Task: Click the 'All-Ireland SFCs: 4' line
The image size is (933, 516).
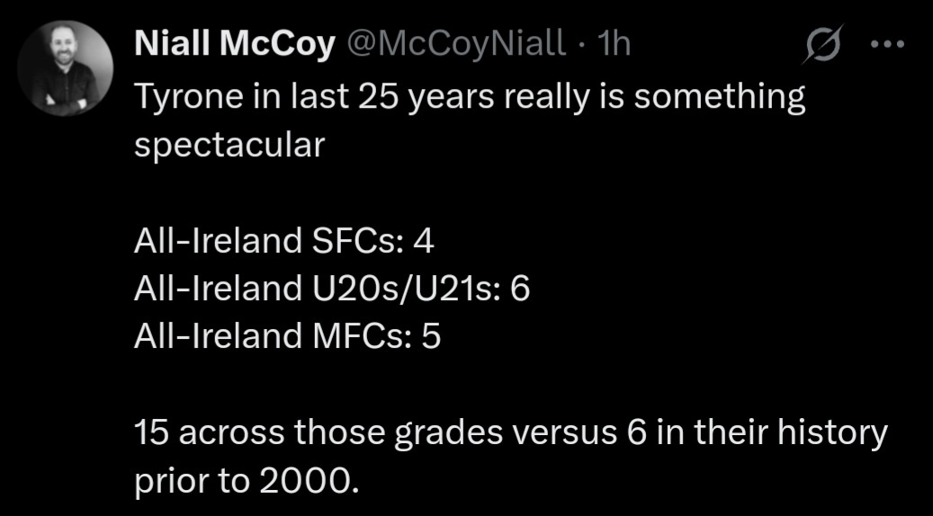Action: coord(284,241)
